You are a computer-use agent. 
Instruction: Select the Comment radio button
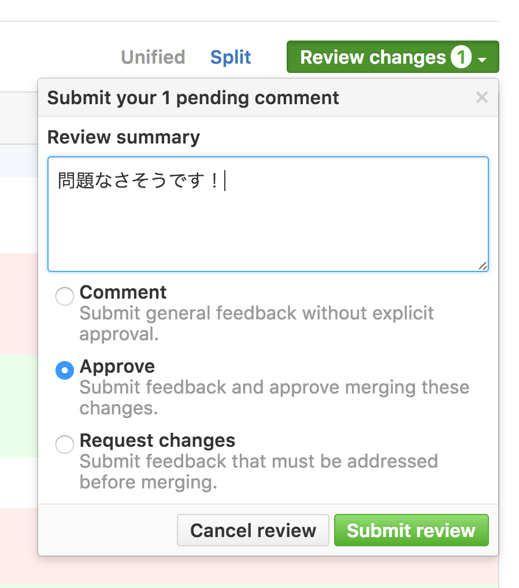click(65, 296)
